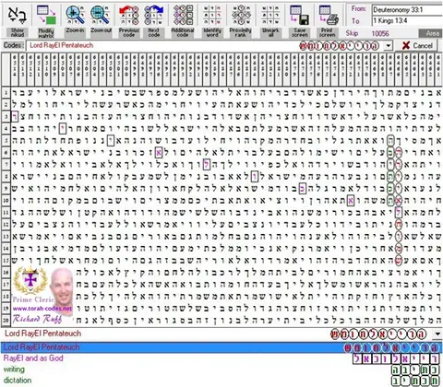Click the purple cross crest emblem
Screen dimensions: 443x387
pyautogui.click(x=30, y=280)
